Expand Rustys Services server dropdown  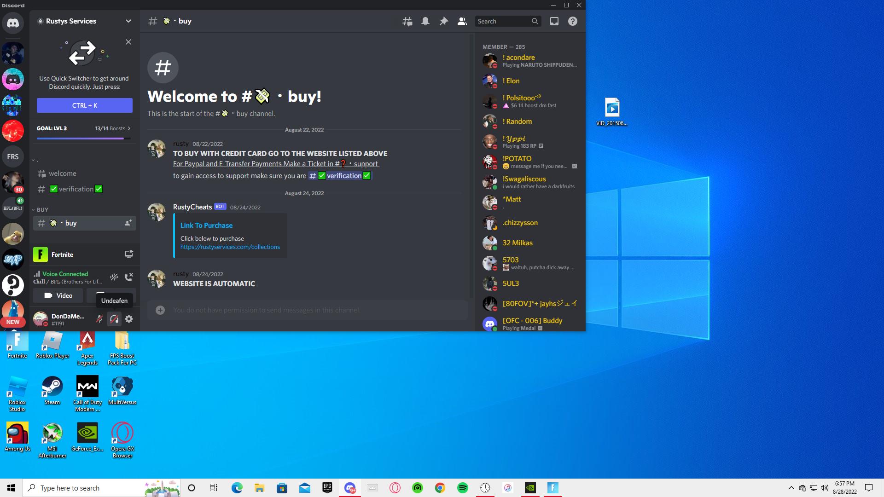tap(128, 21)
